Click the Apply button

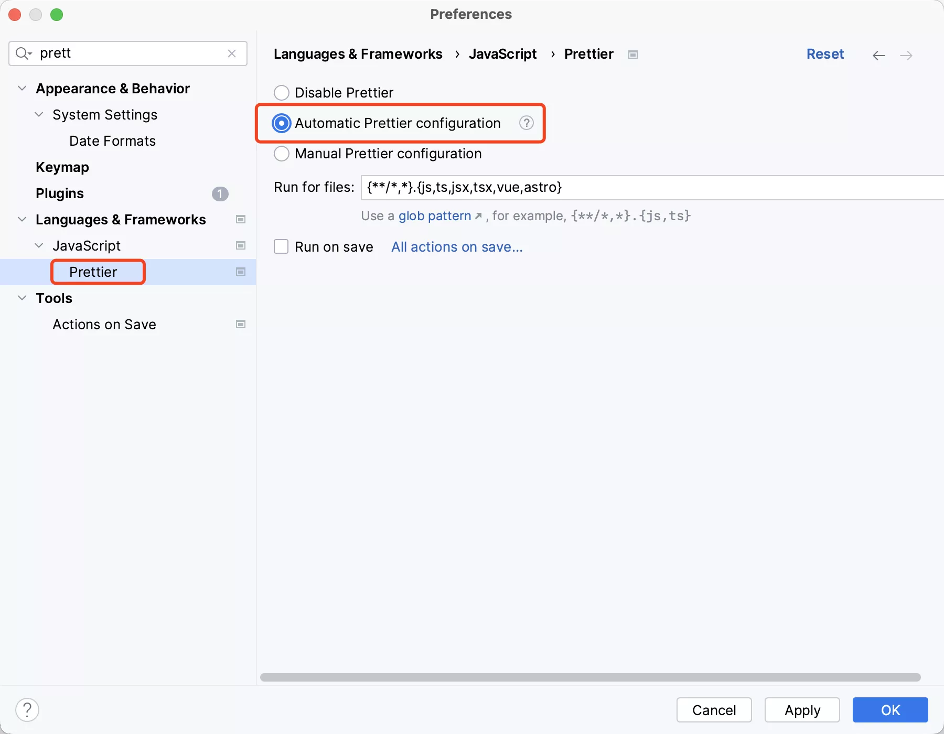[802, 710]
